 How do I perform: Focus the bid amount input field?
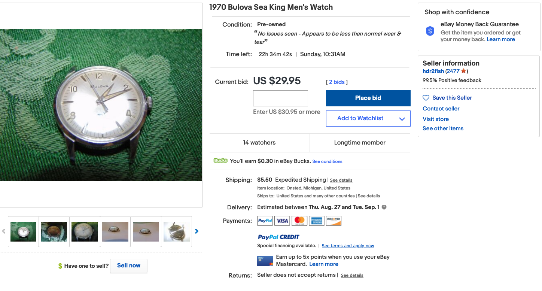[280, 98]
